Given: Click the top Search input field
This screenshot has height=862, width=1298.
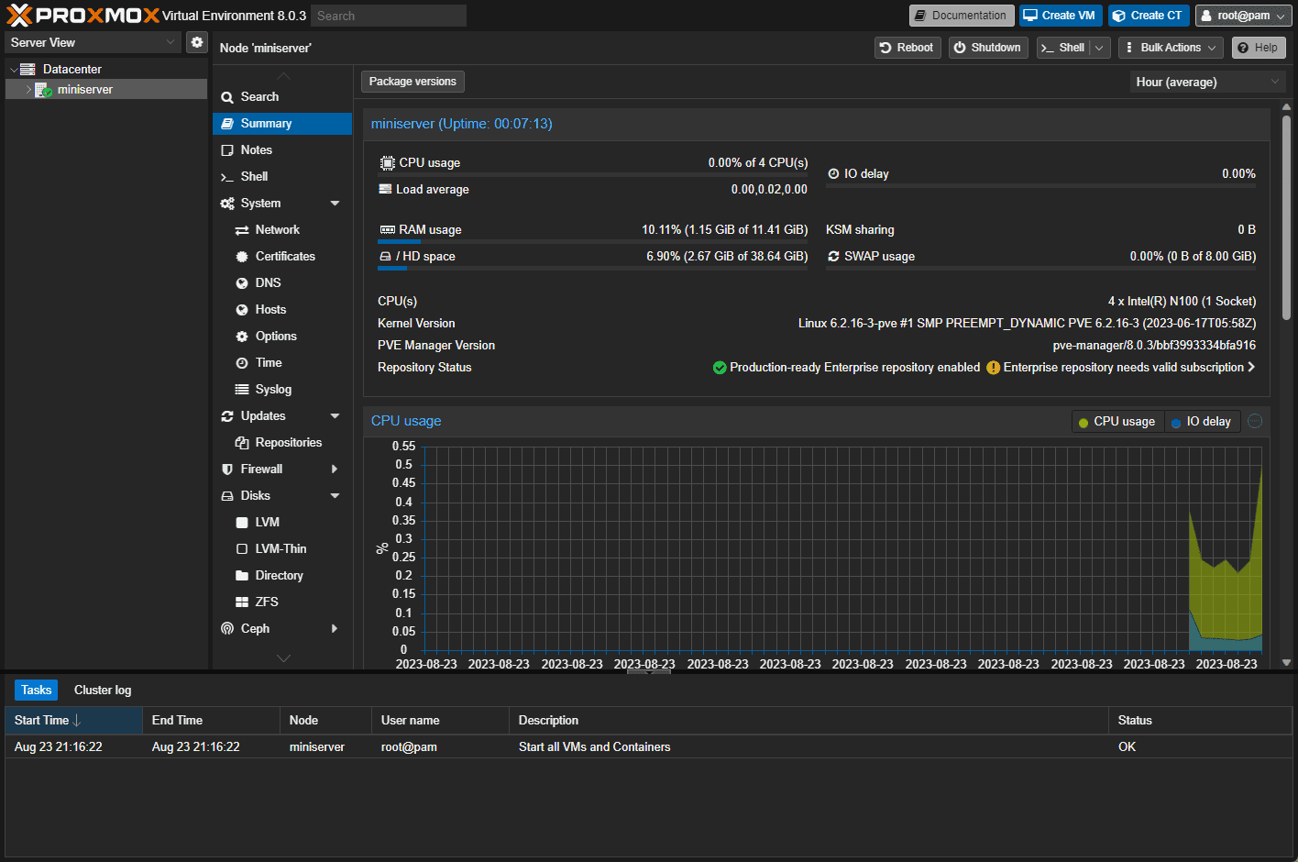Looking at the screenshot, I should click(388, 16).
